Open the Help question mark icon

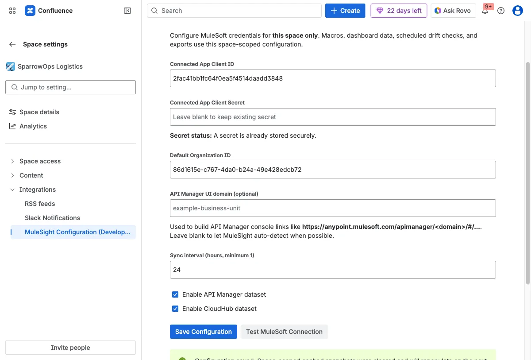501,11
